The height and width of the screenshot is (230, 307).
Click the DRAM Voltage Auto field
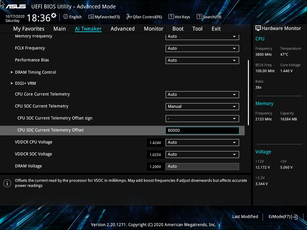pyautogui.click(x=202, y=167)
